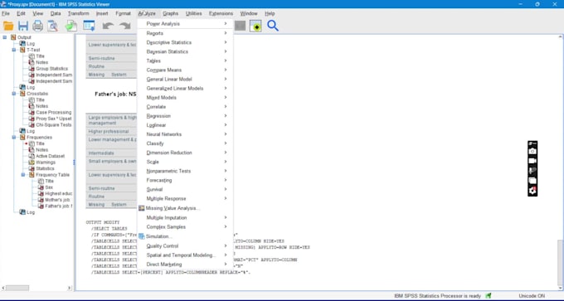
Task: Open Print Preview from the toolbar
Action: coord(53,26)
